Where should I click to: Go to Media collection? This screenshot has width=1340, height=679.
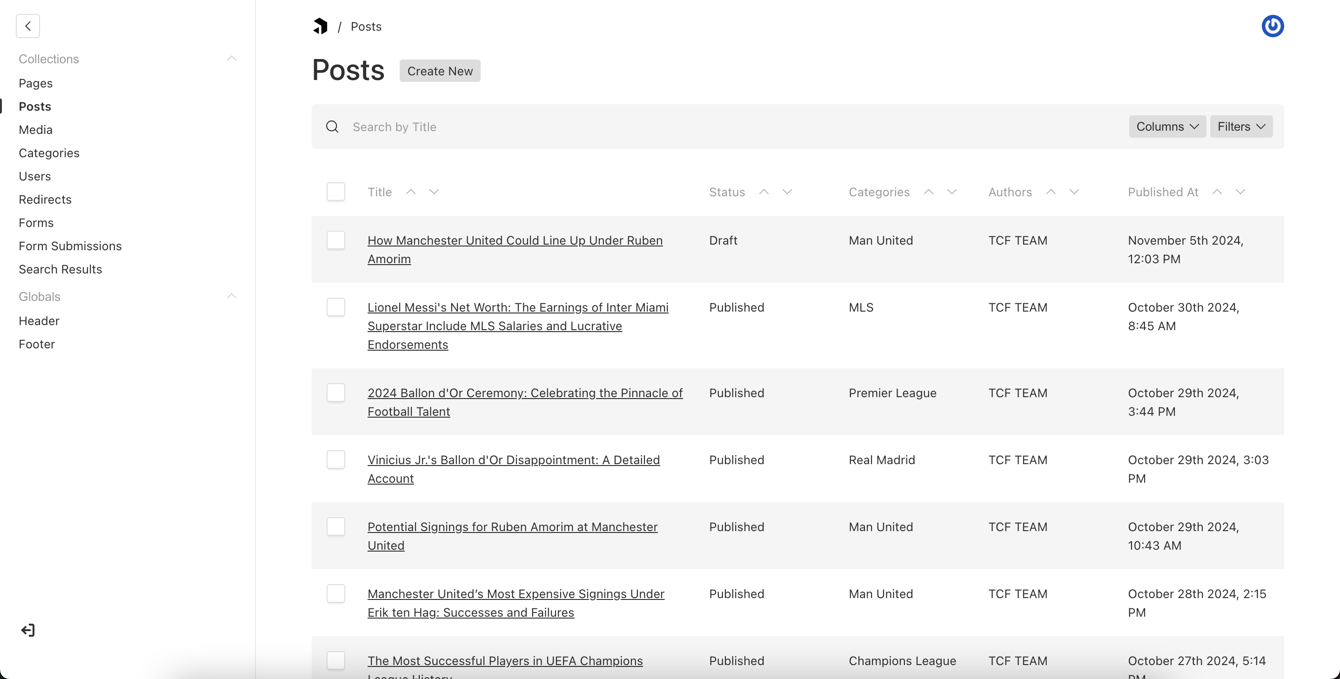coord(35,129)
